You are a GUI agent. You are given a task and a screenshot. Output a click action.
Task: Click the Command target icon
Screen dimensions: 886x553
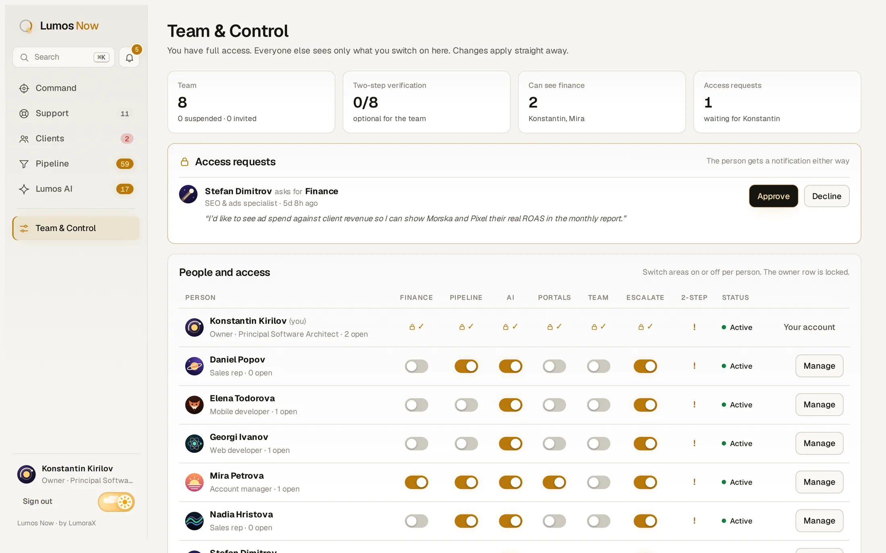coord(24,88)
